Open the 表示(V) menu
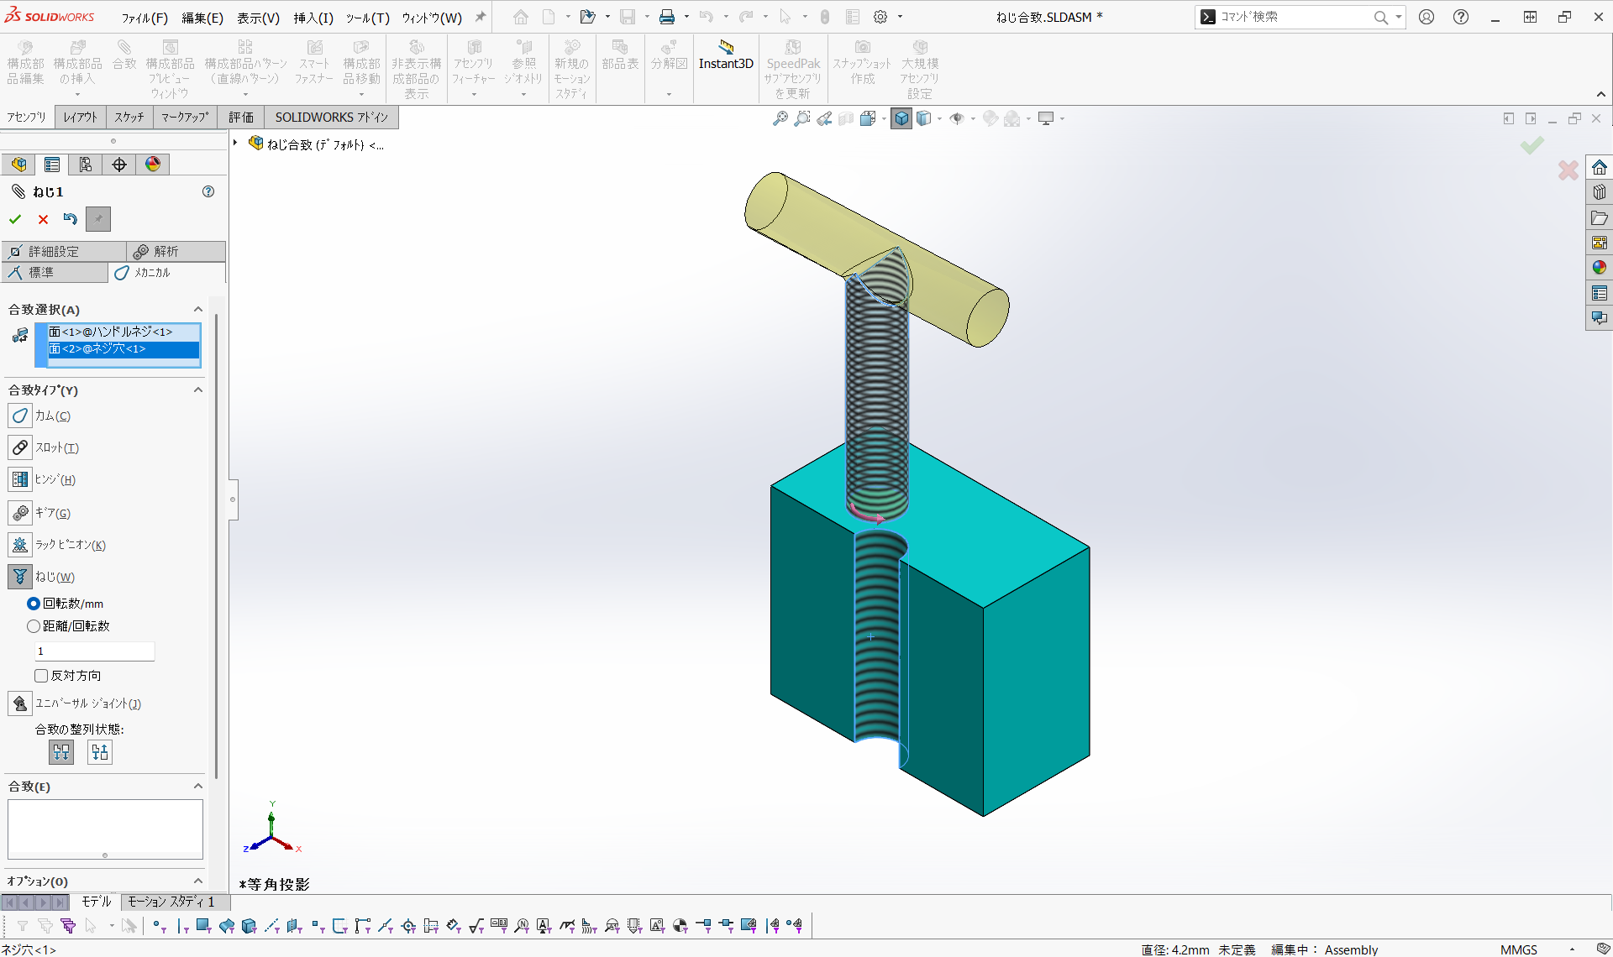The image size is (1613, 957). pyautogui.click(x=258, y=18)
